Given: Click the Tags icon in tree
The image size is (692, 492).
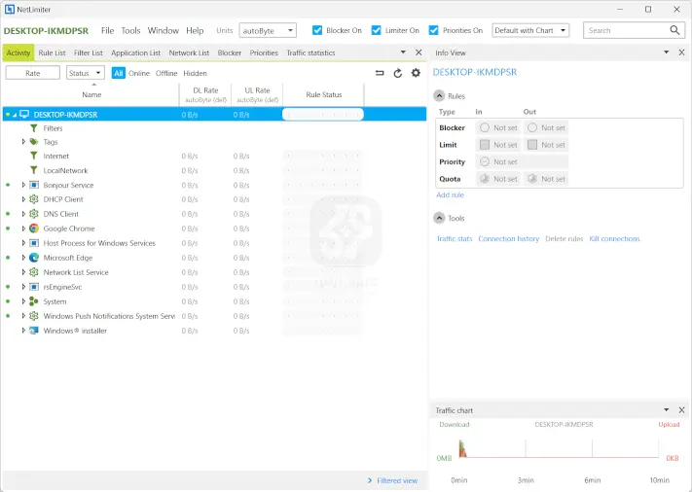Looking at the screenshot, I should pyautogui.click(x=34, y=142).
